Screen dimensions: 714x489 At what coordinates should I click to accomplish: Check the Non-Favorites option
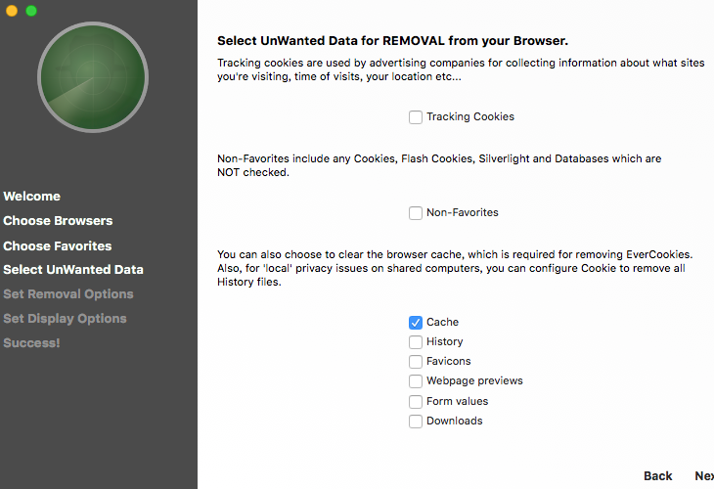416,212
